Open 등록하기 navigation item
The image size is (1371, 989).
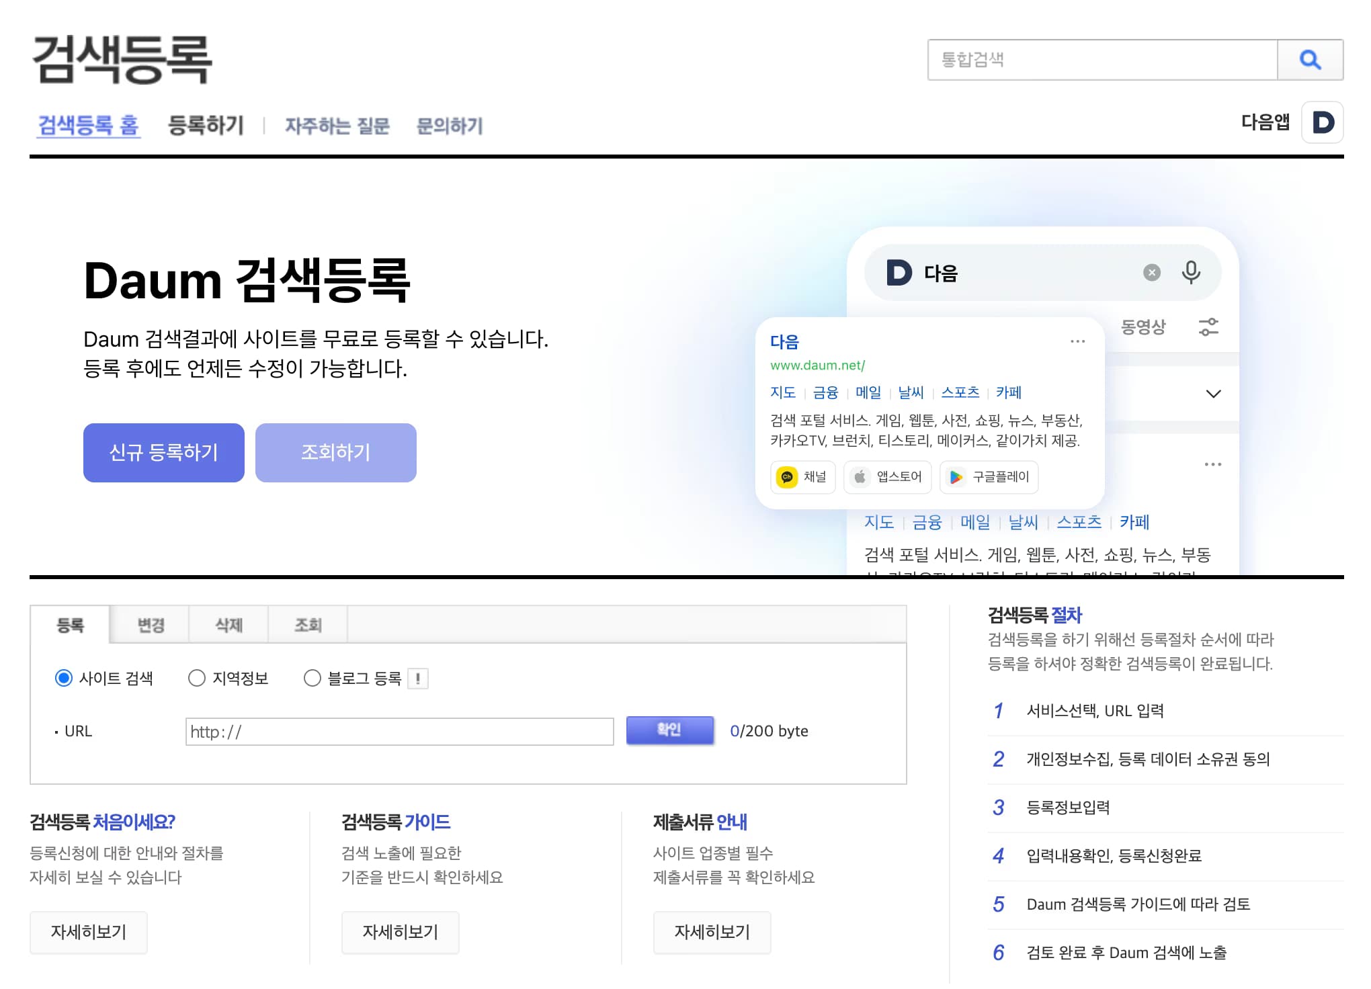pos(206,126)
